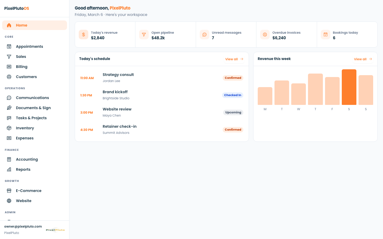Click Confirmed badge on Retainer check-in
This screenshot has height=239, width=383.
[x=233, y=130]
